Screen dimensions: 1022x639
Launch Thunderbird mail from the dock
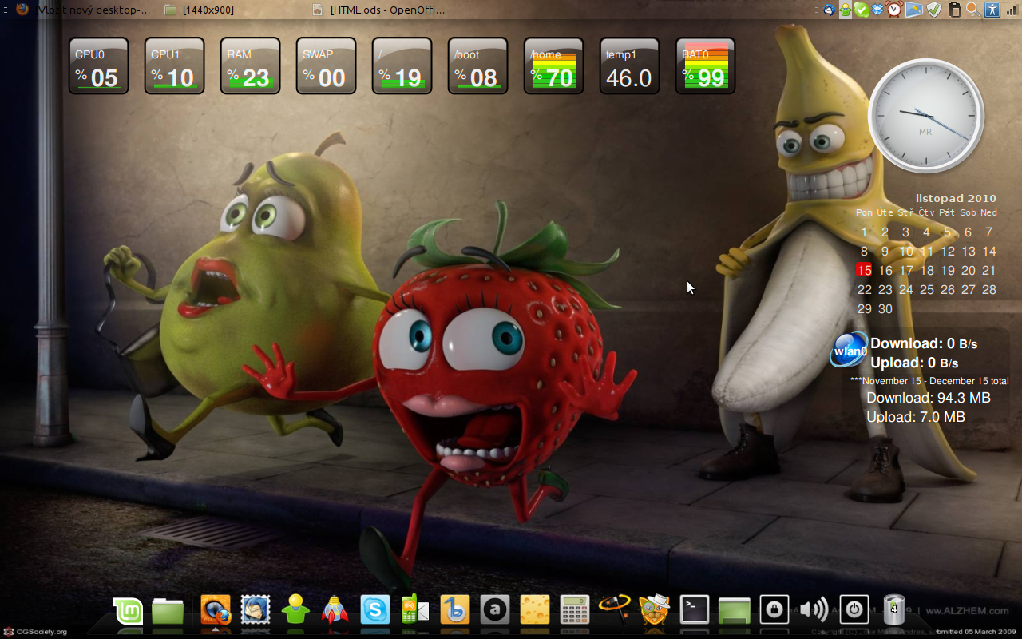(255, 610)
